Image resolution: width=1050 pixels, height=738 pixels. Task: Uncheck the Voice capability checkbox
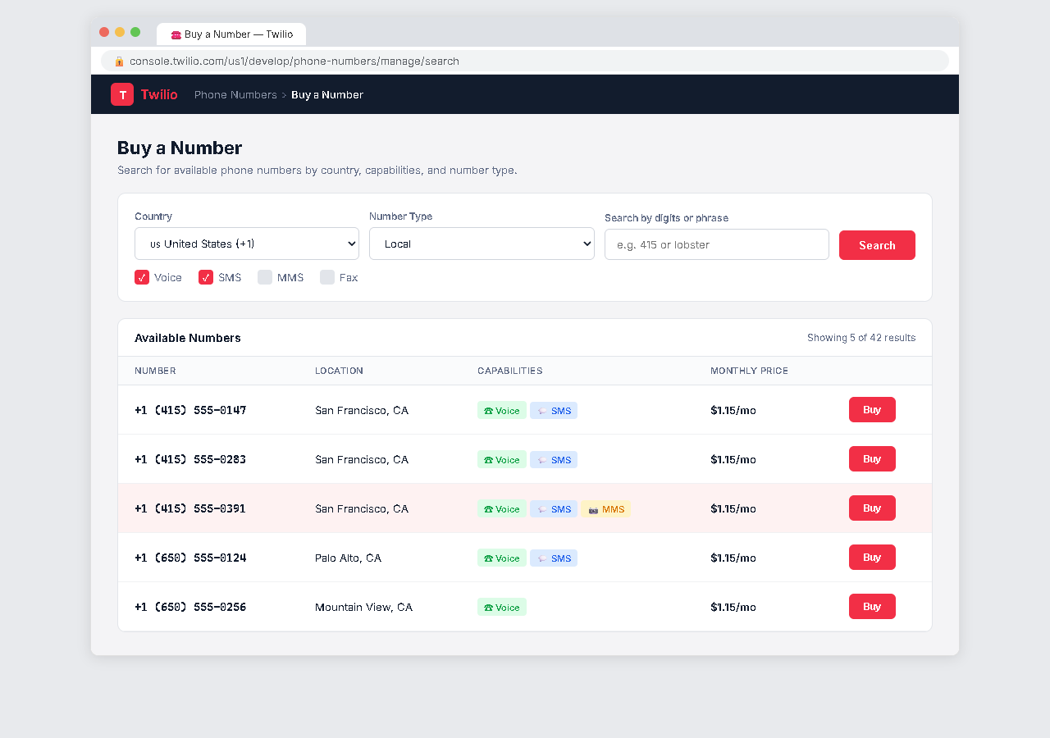[x=142, y=277]
